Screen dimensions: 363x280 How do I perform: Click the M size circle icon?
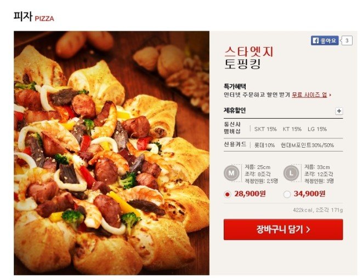231,173
